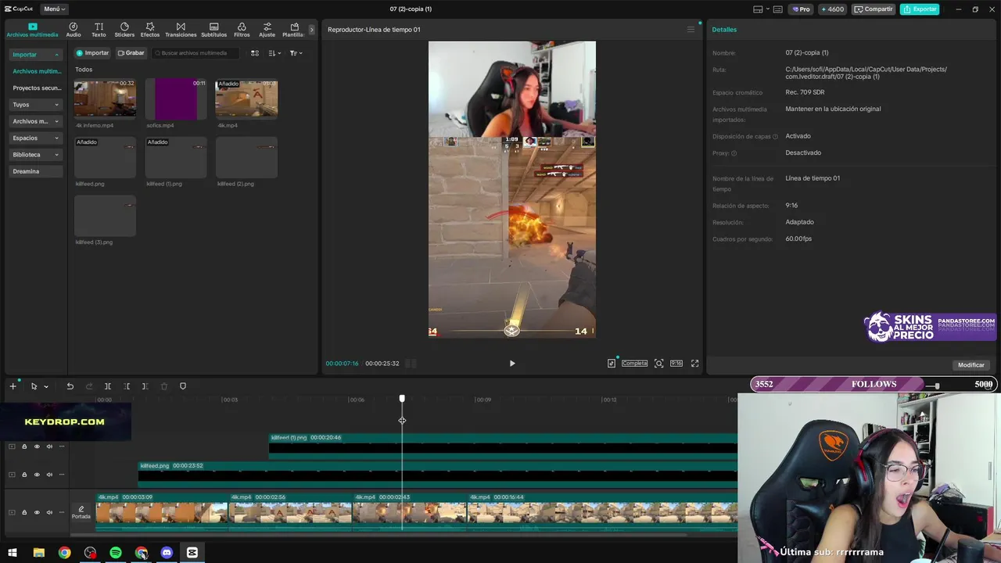Lock the killfeed.png track
Image resolution: width=1001 pixels, height=563 pixels.
(x=24, y=475)
